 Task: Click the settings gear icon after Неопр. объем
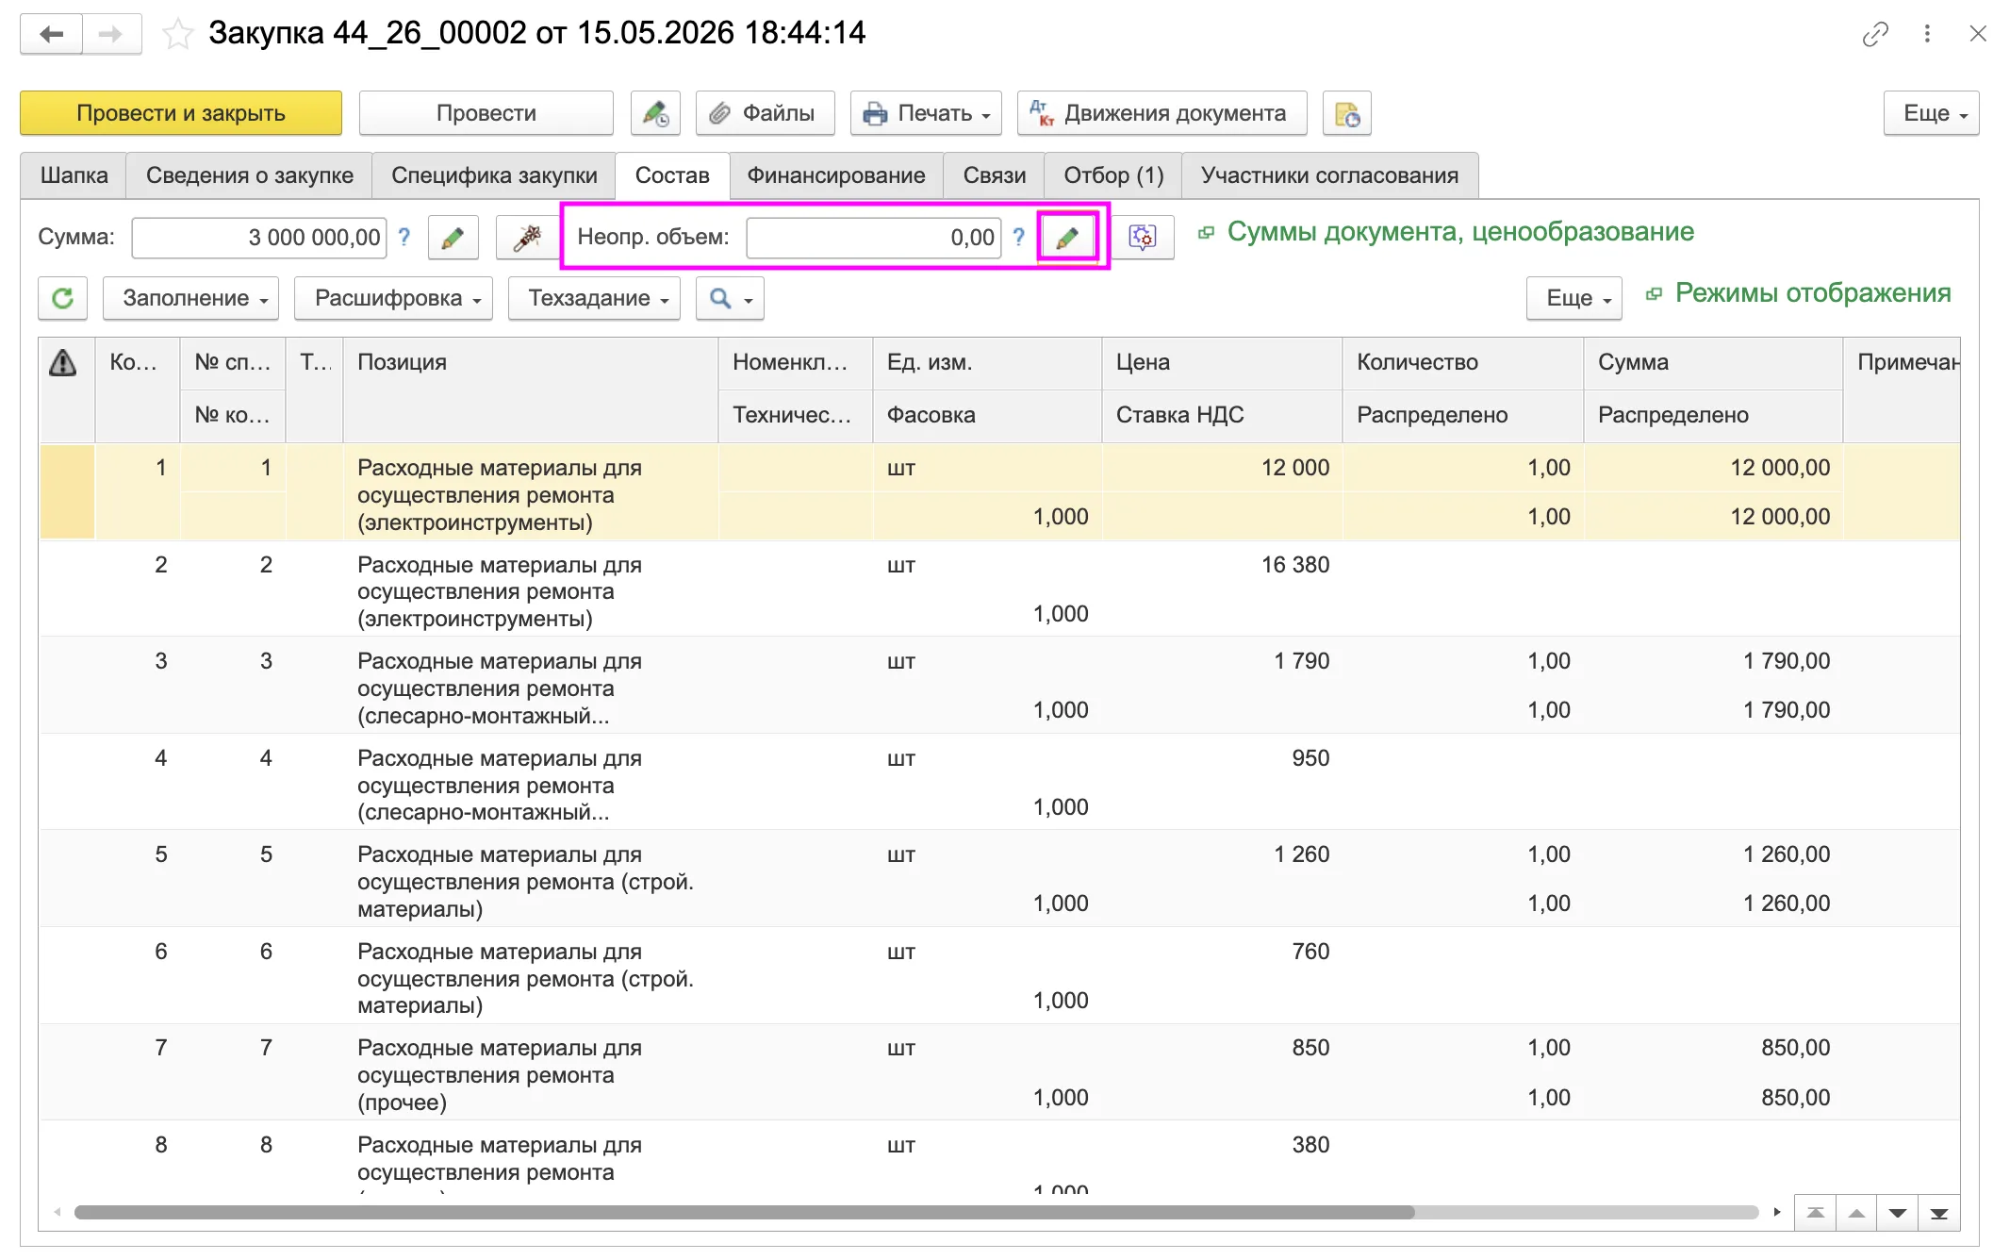(x=1142, y=237)
